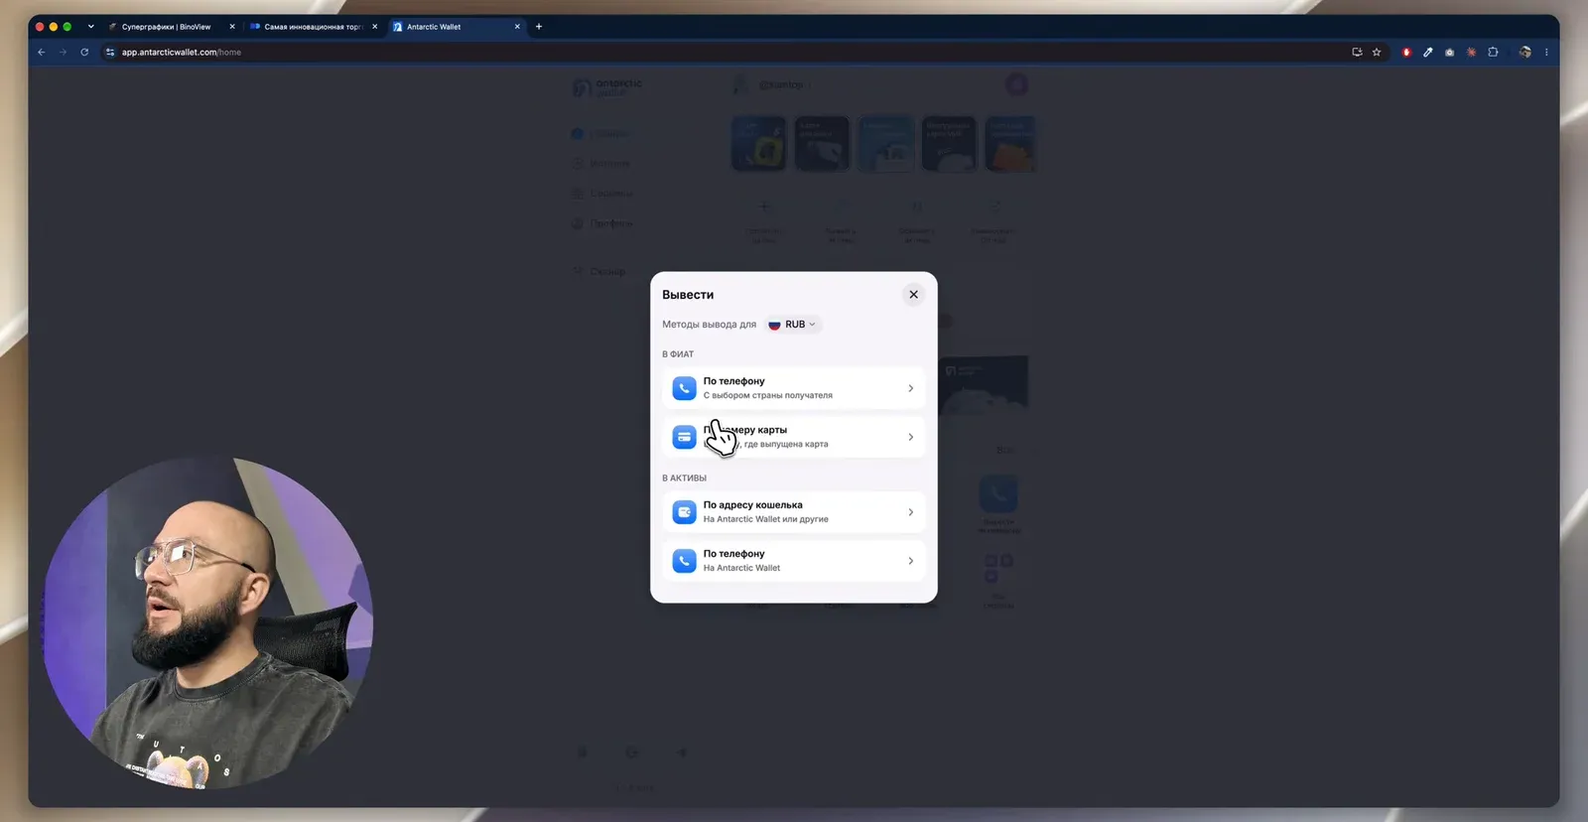Click the install app icon in address bar

pyautogui.click(x=1357, y=53)
